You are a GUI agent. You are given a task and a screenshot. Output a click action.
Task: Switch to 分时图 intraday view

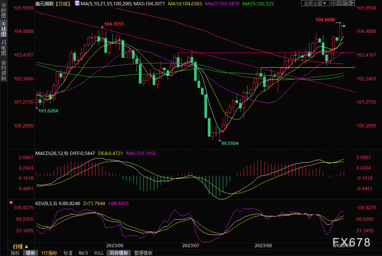click(3, 10)
